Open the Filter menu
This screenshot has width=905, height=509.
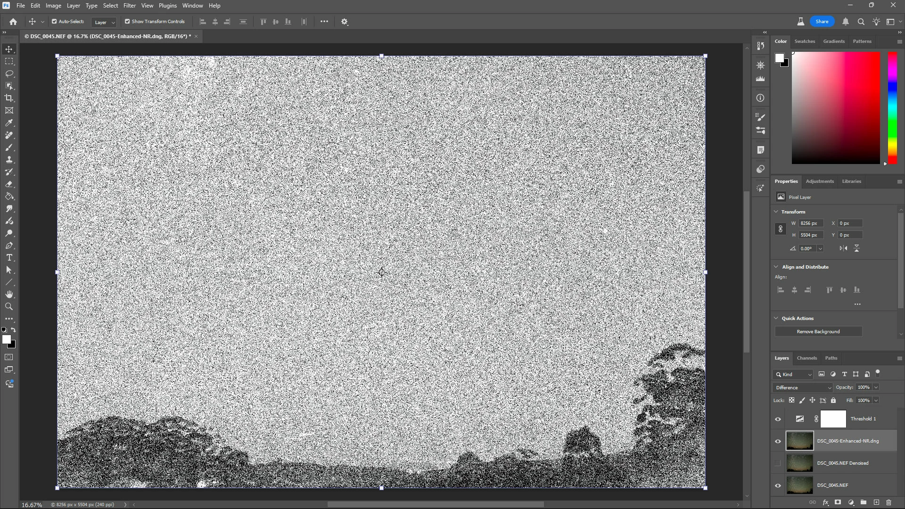(129, 6)
